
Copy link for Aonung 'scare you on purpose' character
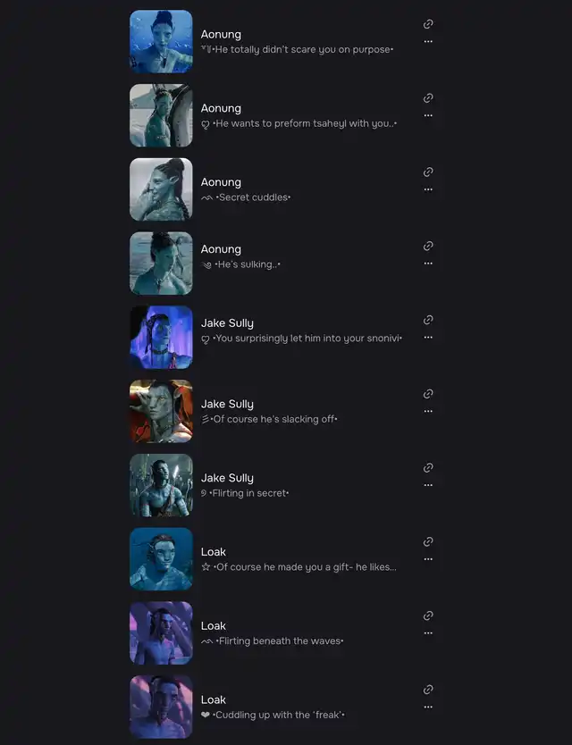click(x=428, y=24)
